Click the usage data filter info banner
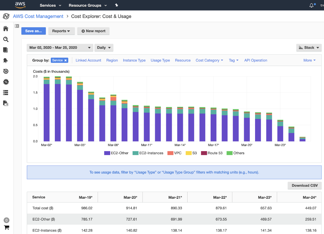This screenshot has width=324, height=234. 174,172
